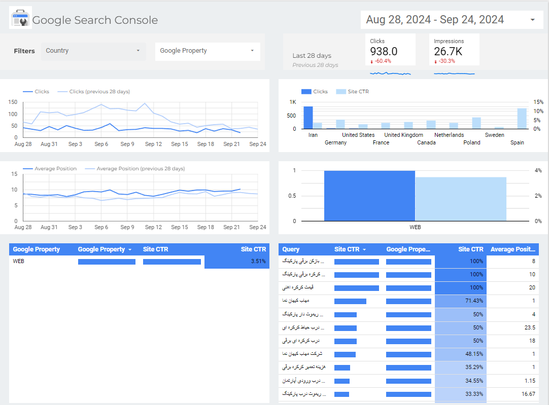The image size is (549, 405).
Task: Click the Clicks color swatch in country chart legend
Action: pos(306,92)
